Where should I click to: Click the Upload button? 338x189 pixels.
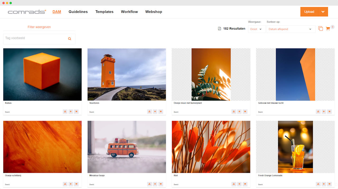tap(309, 12)
